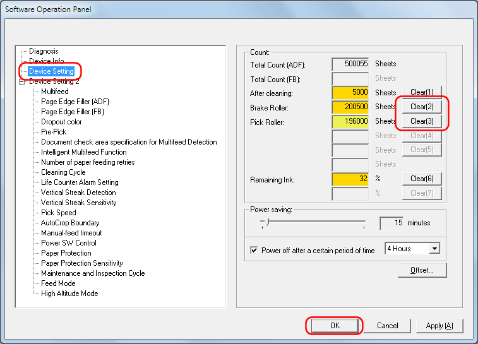478x344 pixels.
Task: Open Life Counter Alarm Setting
Action: (80, 182)
